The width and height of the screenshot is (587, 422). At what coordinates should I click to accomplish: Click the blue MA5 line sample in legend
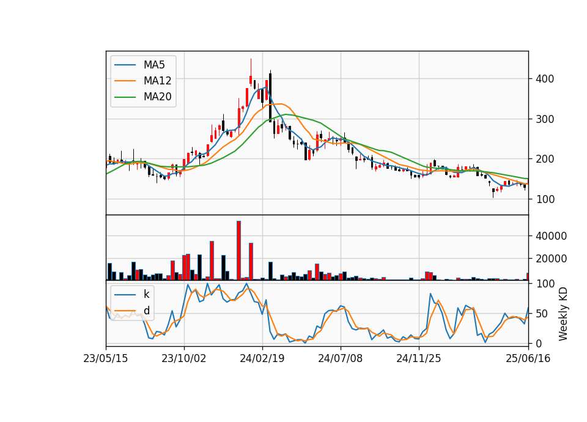(125, 65)
